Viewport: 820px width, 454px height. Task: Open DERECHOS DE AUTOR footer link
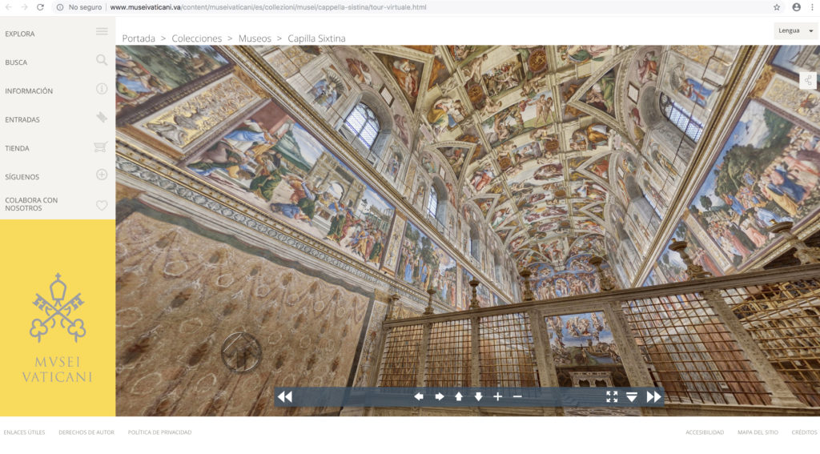[86, 432]
